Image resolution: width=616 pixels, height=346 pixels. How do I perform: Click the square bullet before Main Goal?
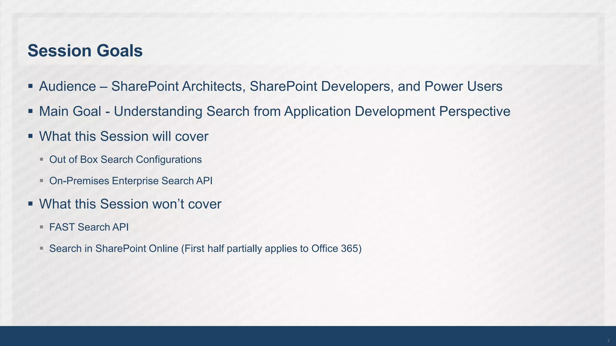tap(30, 111)
